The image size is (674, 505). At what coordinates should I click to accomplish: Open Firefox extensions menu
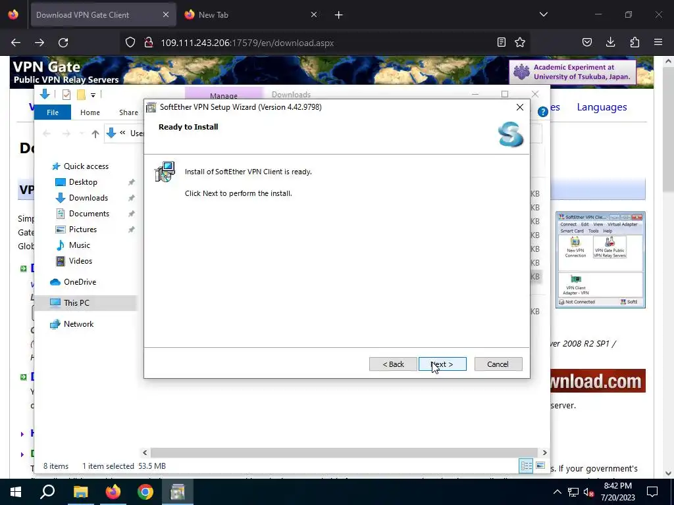tap(635, 43)
